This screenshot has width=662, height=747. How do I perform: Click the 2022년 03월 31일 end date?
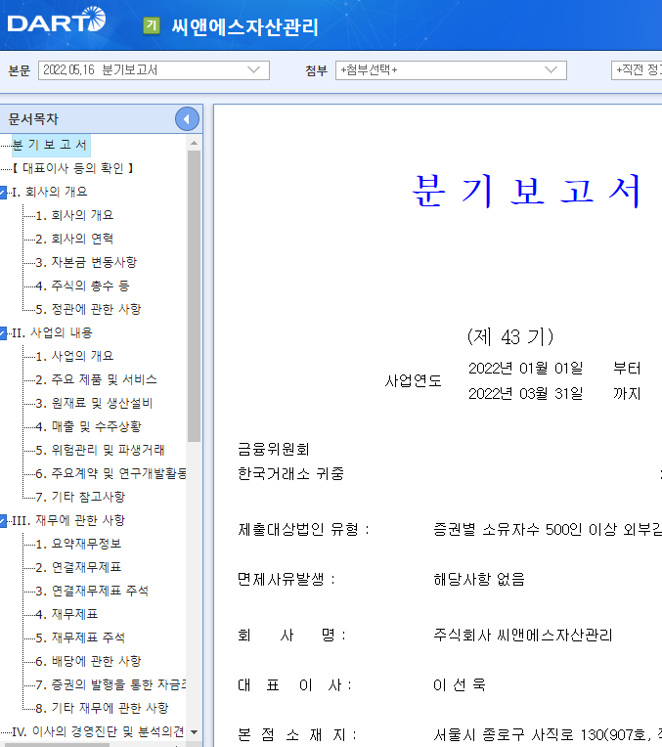(525, 393)
